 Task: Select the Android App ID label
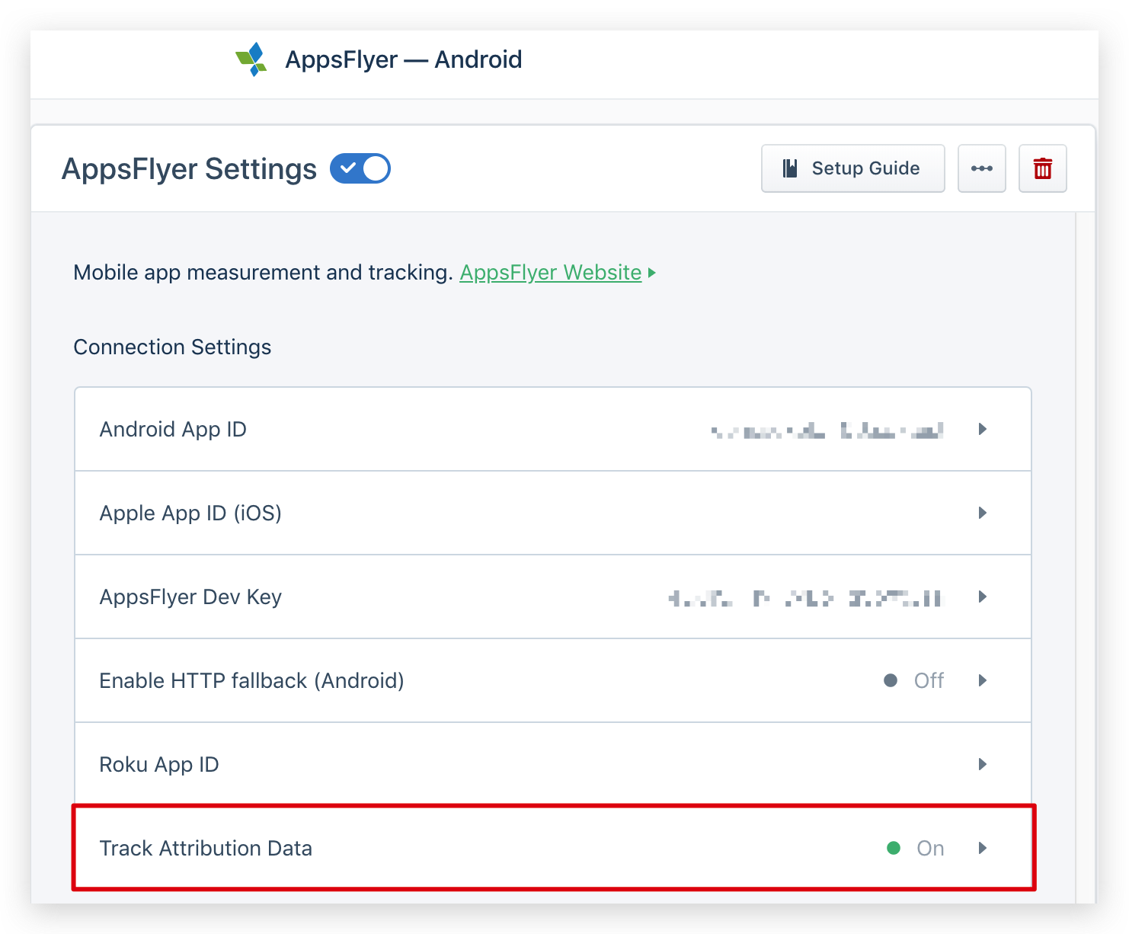coord(173,430)
